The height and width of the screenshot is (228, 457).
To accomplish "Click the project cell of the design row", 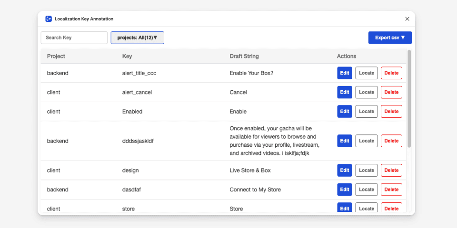I will (x=54, y=171).
